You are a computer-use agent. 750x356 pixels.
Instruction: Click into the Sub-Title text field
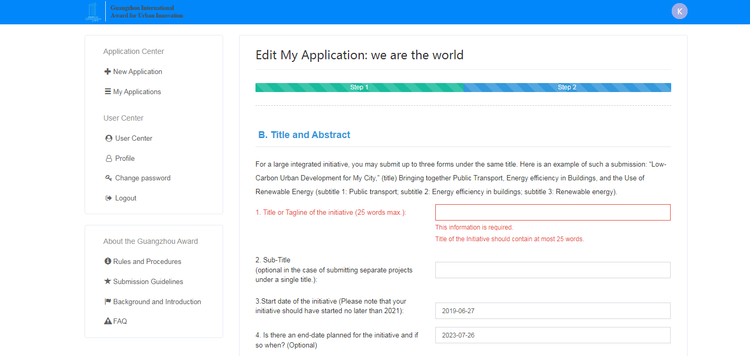[553, 270]
